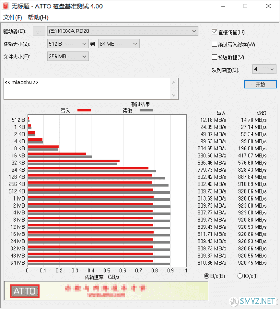Image resolution: width=280 pixels, height=309 pixels.
Task: Click description box scroll up arrow
Action: pyautogui.click(x=174, y=83)
